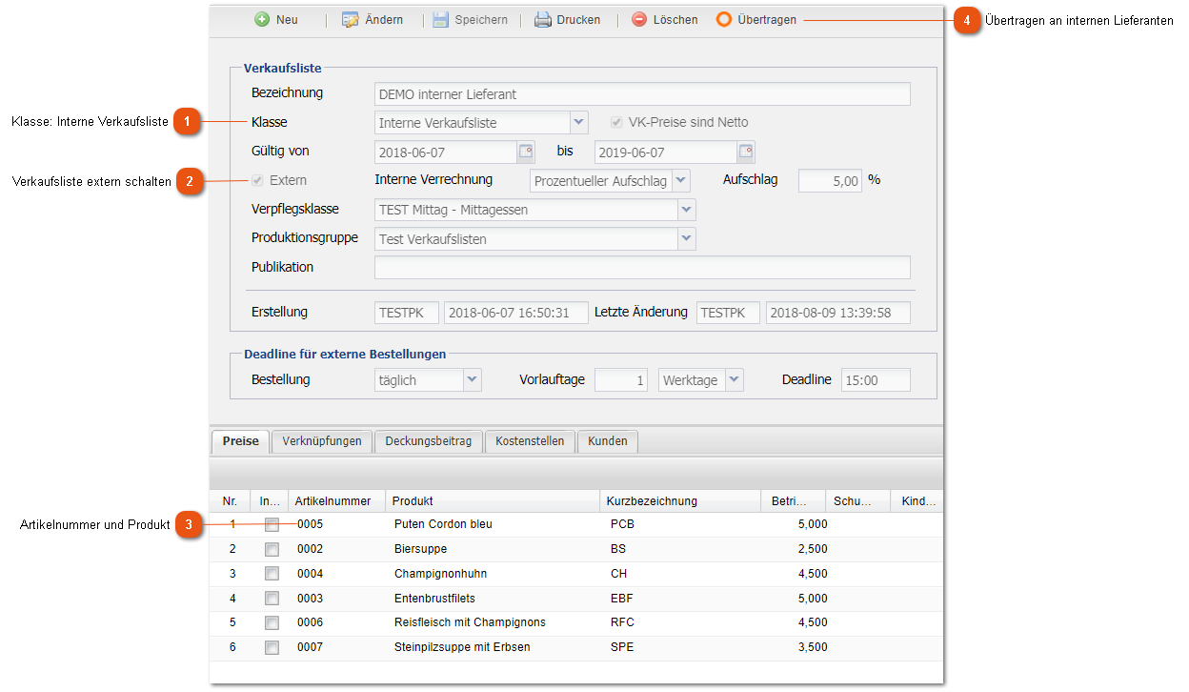Click the Bezeichnung text field
Image resolution: width=1189 pixels, height=692 pixels.
[642, 93]
